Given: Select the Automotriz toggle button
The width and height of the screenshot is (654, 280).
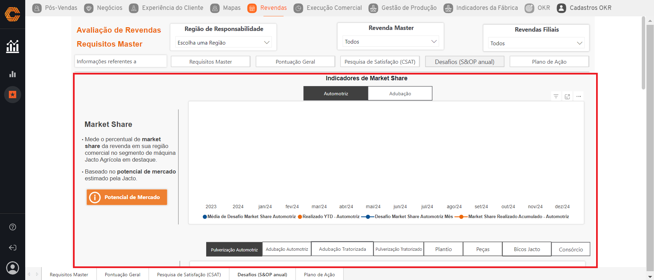Looking at the screenshot, I should click(336, 94).
